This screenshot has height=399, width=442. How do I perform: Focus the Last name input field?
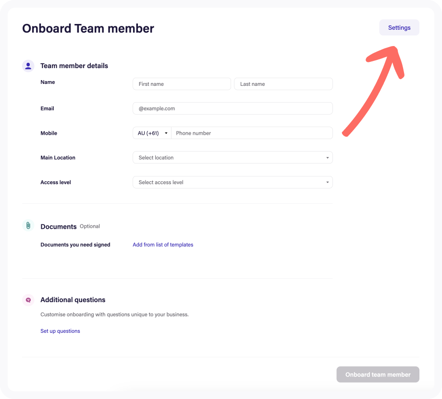pyautogui.click(x=283, y=84)
